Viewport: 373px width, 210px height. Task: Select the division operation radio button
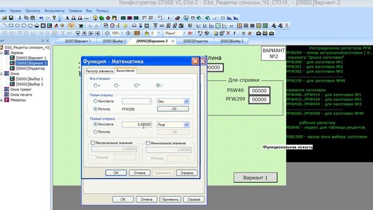pyautogui.click(x=158, y=85)
